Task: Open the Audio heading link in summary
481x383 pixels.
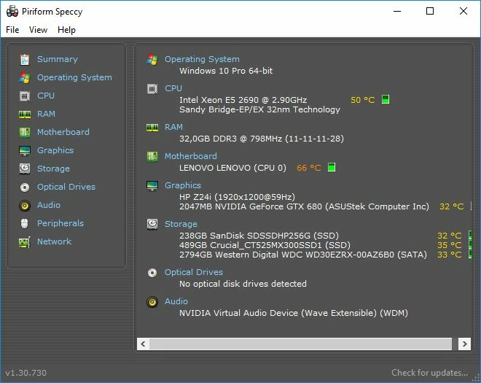Action: point(176,301)
